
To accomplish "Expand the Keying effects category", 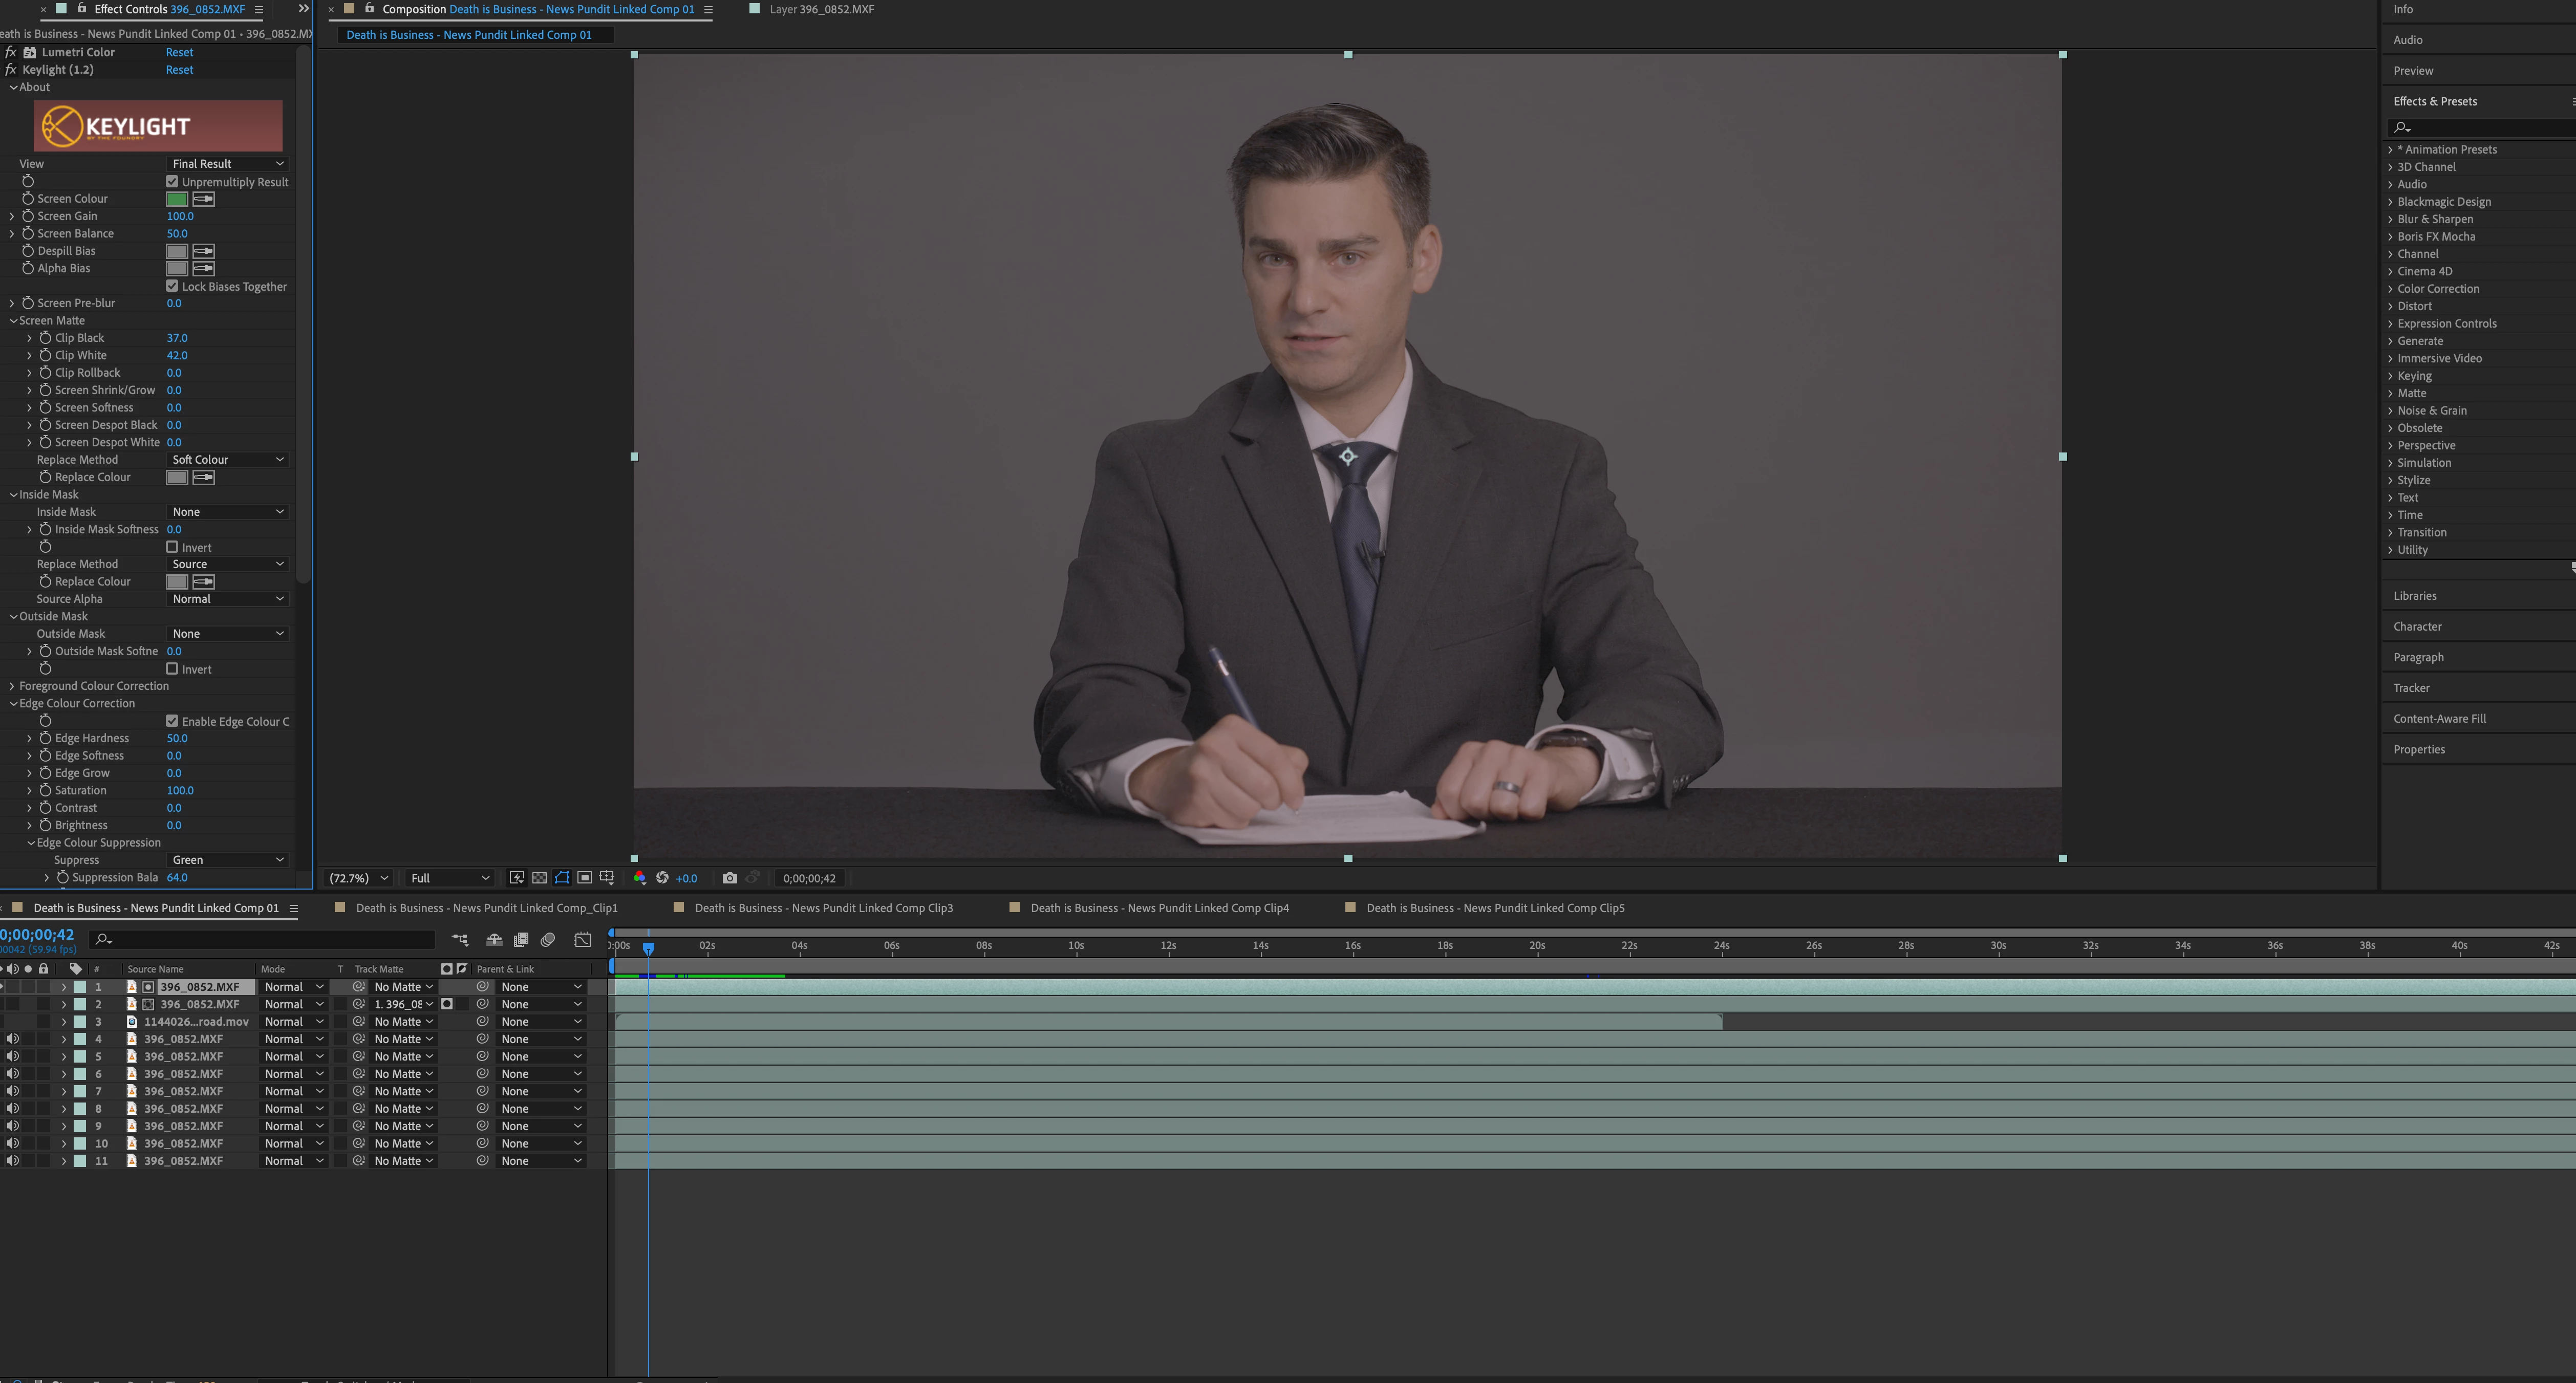I will (x=2390, y=376).
